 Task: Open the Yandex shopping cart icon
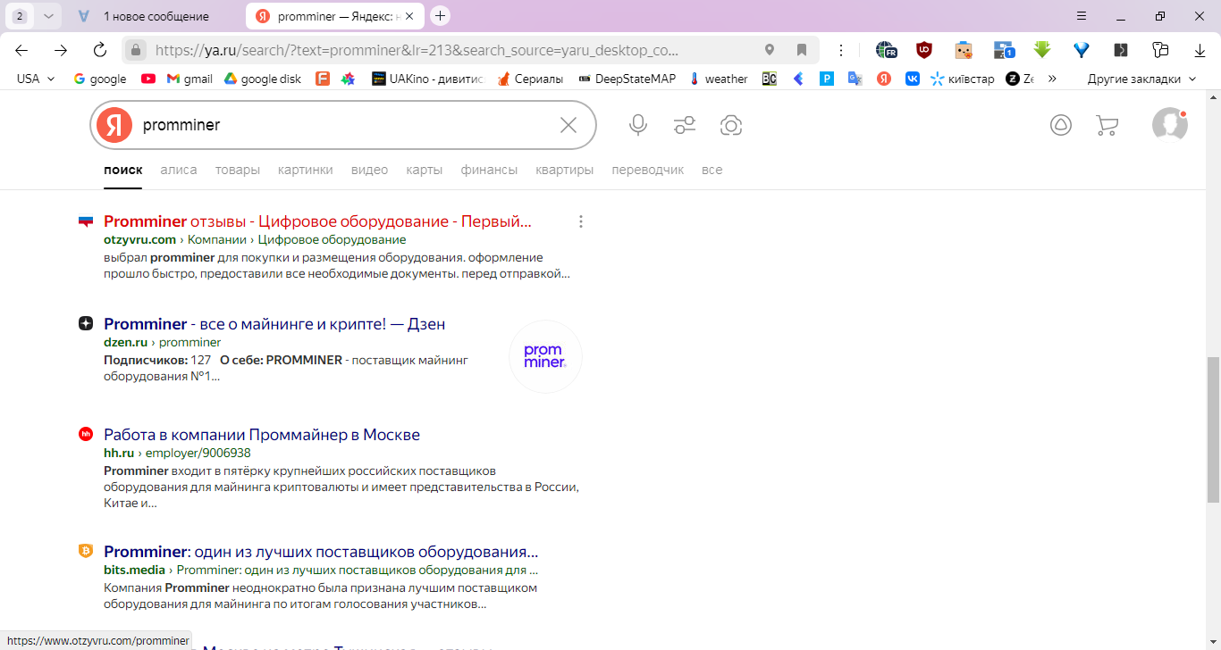[x=1107, y=125]
